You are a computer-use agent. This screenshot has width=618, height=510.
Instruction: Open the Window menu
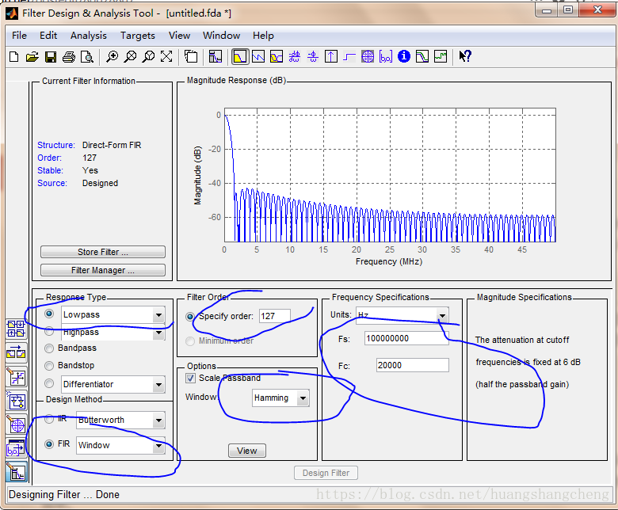(x=222, y=36)
